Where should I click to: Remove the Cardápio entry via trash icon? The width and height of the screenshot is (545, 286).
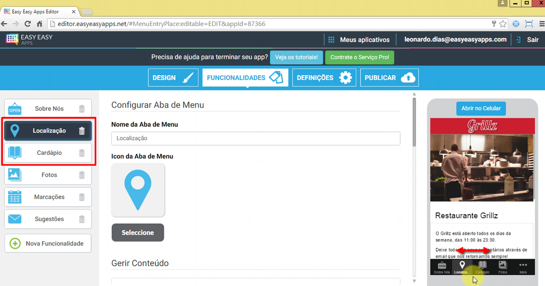[82, 153]
